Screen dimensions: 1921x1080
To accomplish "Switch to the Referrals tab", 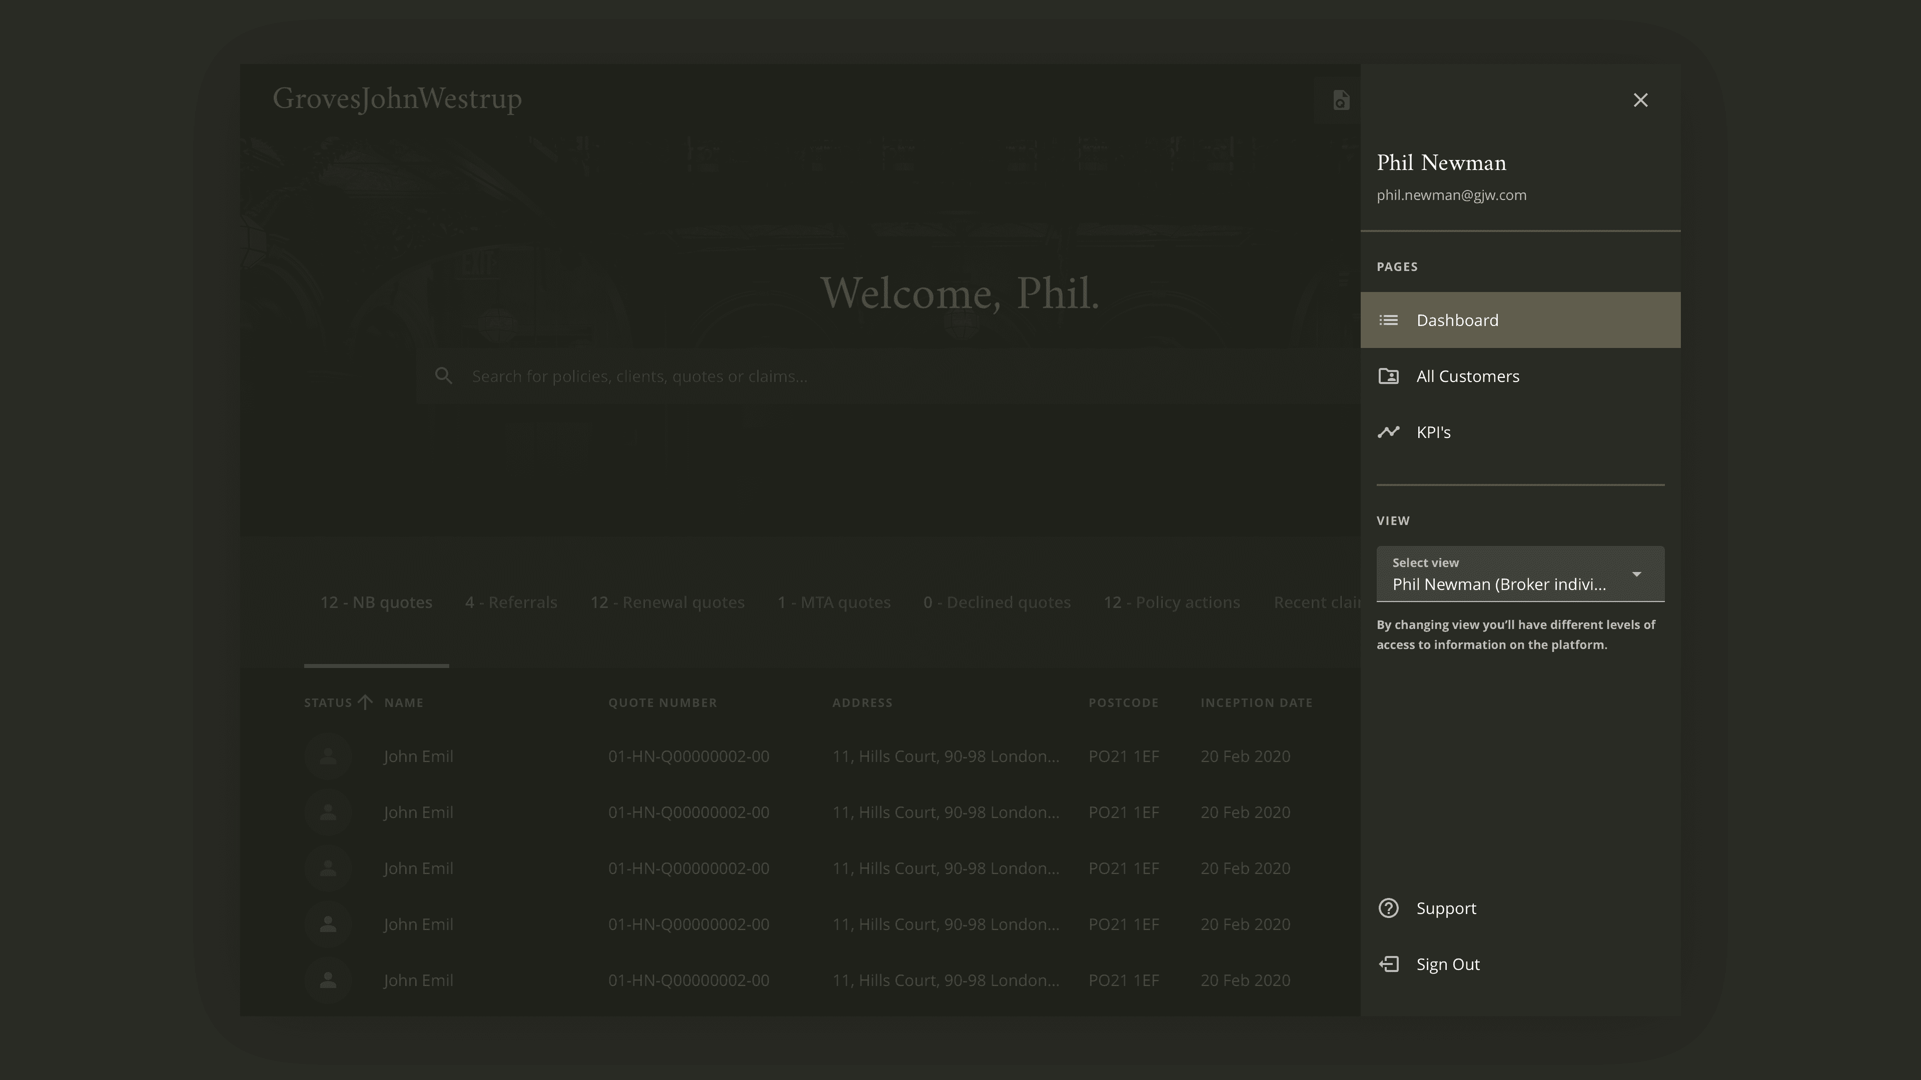I will coord(511,602).
